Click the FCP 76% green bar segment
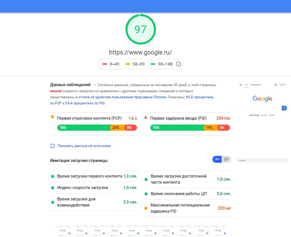The width and height of the screenshot is (291, 237). (x=84, y=128)
